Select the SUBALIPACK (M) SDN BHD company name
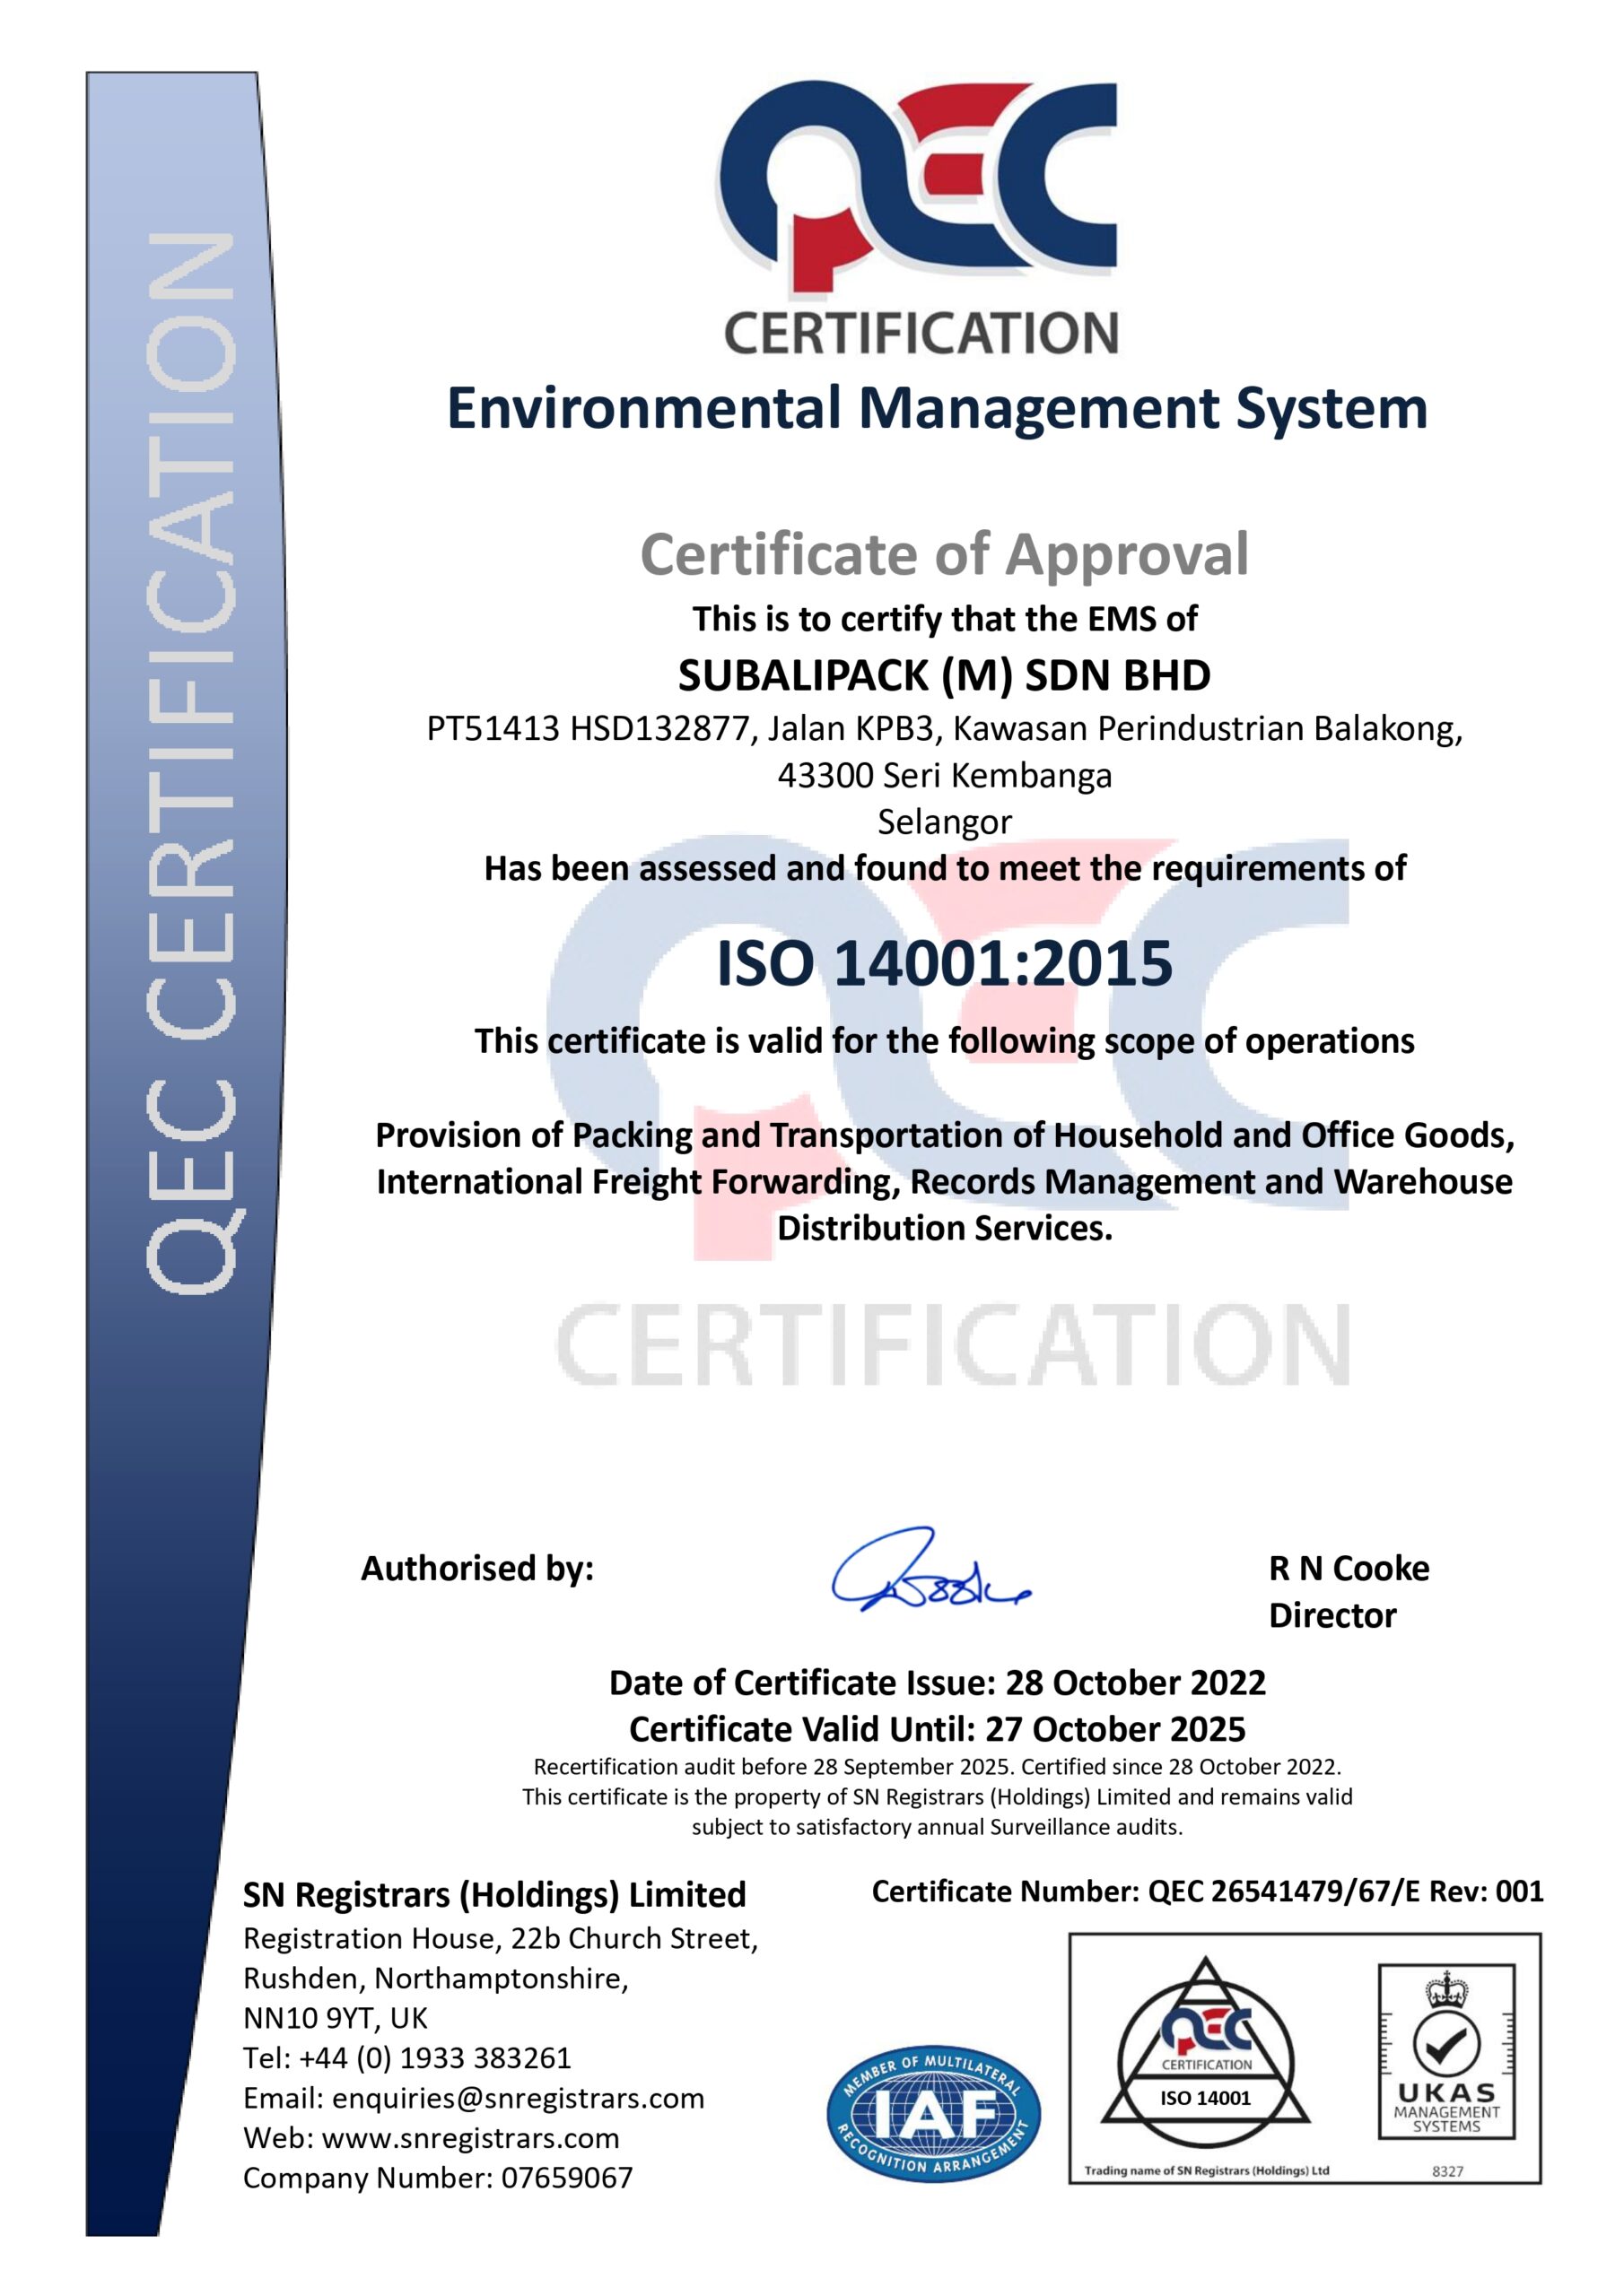This screenshot has height=2296, width=1624. click(x=944, y=676)
